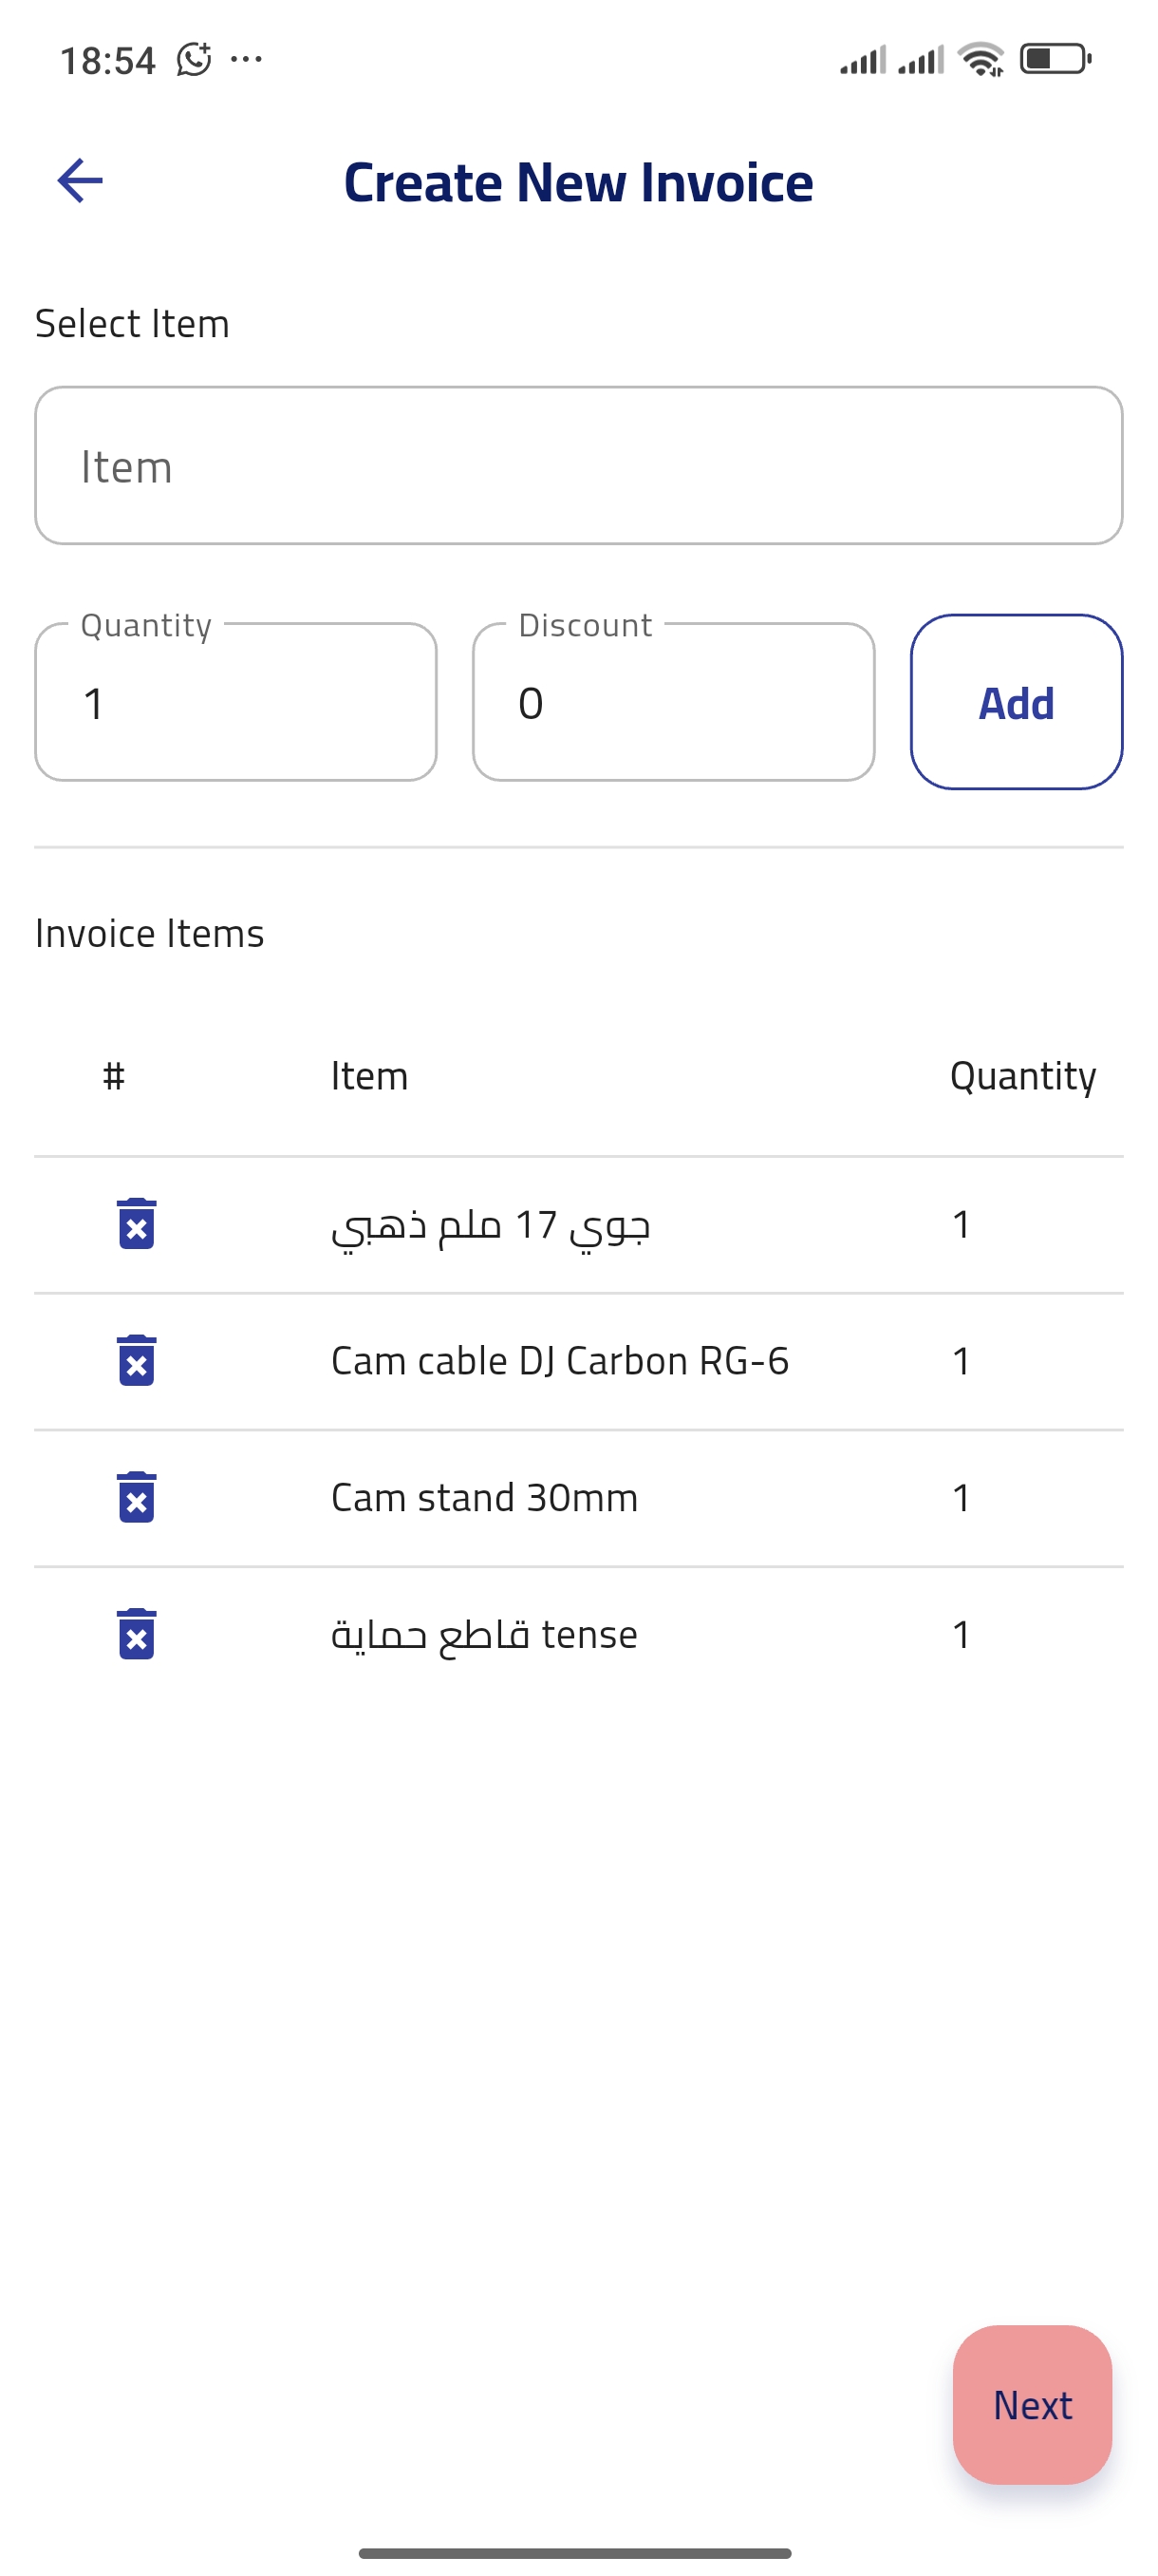The height and width of the screenshot is (2576, 1158).
Task: Tap the bottom home gesture bar
Action: (575, 2552)
